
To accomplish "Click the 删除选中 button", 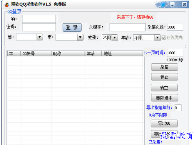I will 164,98.
